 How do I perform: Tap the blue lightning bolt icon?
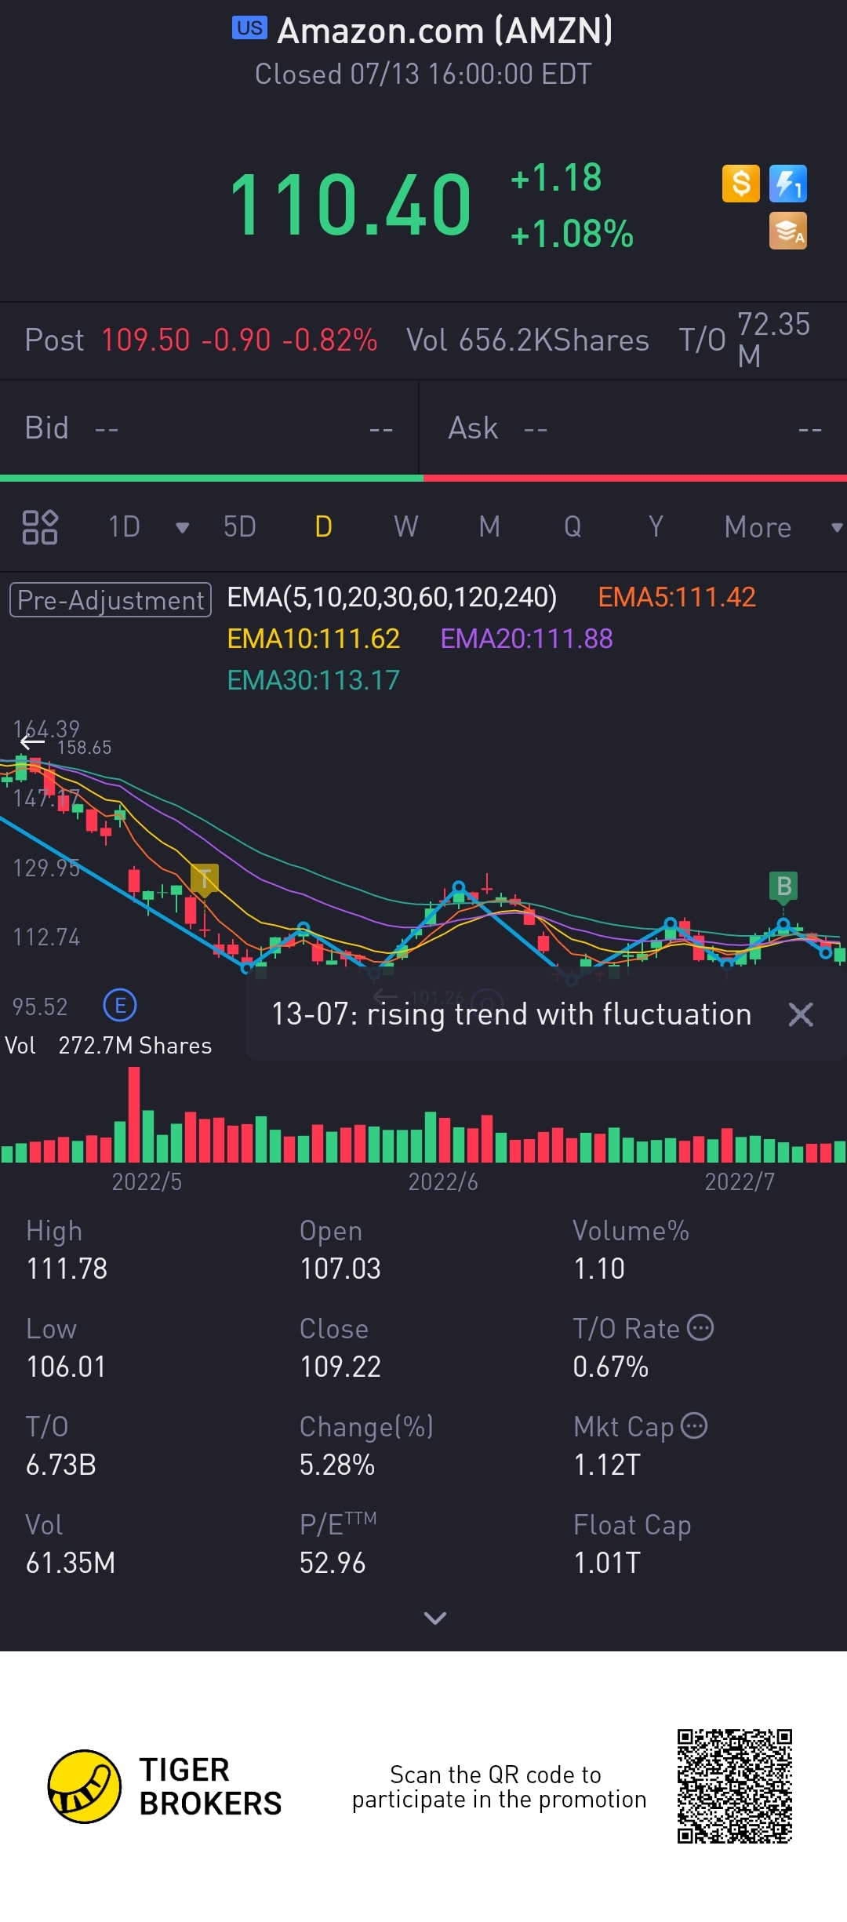point(787,184)
